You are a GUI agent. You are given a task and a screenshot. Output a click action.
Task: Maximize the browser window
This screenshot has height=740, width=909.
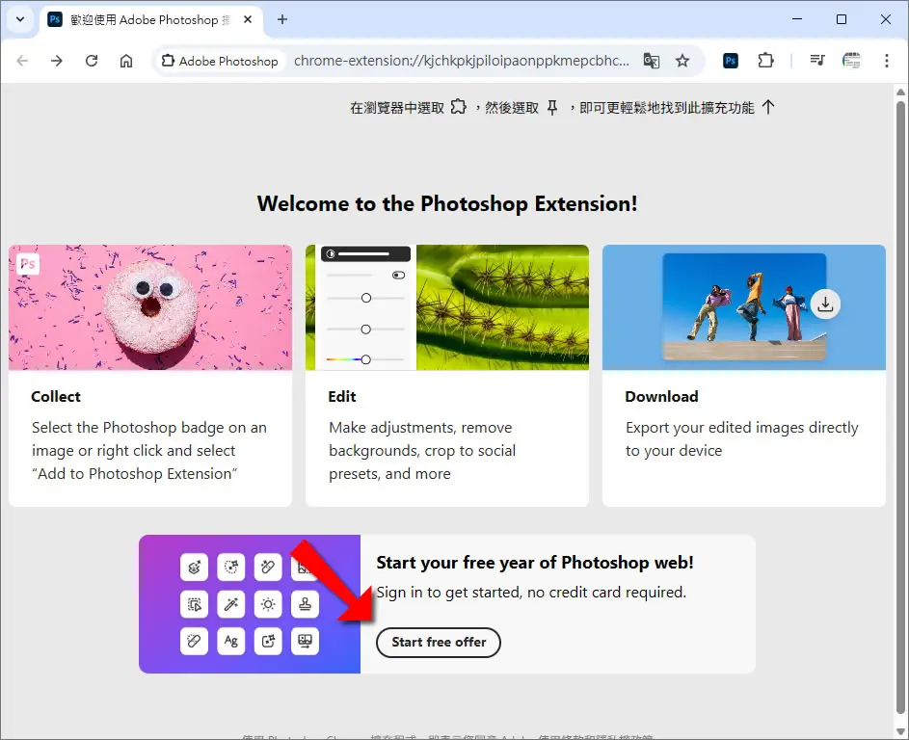842,19
